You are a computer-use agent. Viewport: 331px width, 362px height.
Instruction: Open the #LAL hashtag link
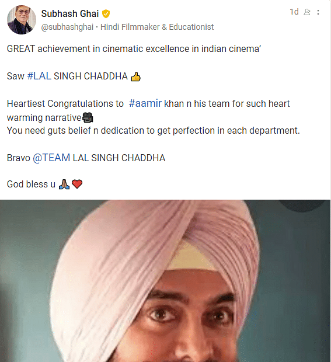39,76
